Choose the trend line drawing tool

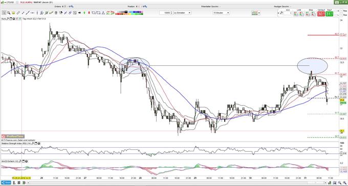click(x=28, y=13)
